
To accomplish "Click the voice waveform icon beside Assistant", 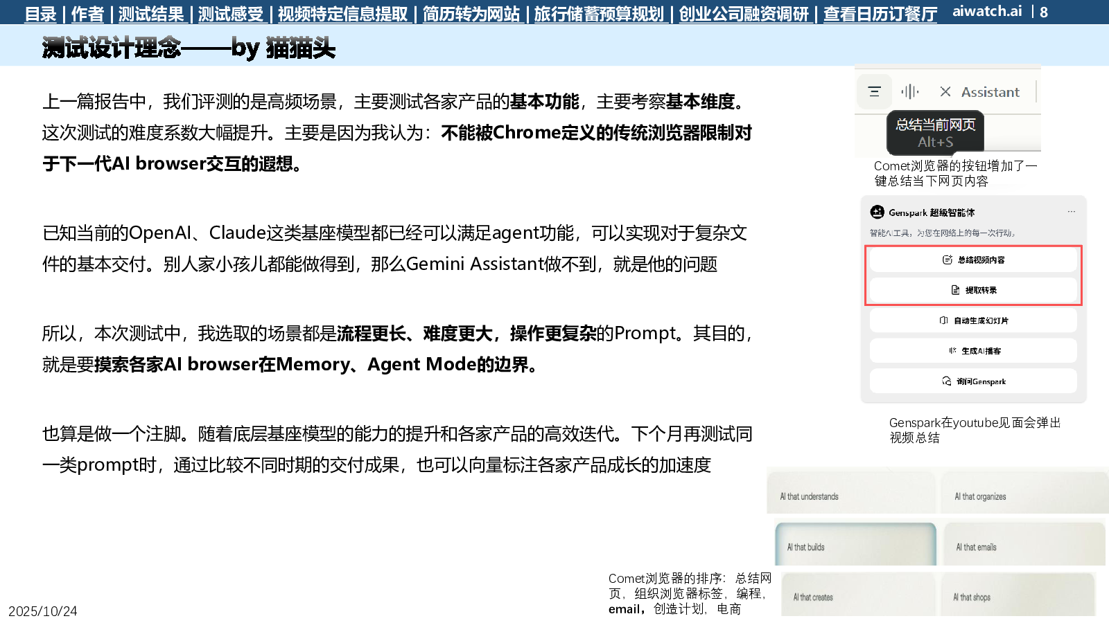I will click(909, 91).
